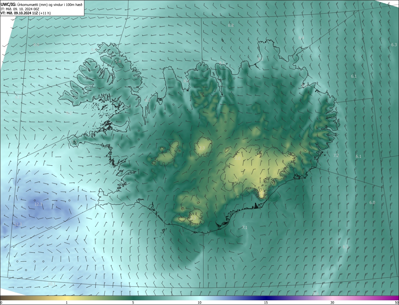Select the "VT: Mið. 09.10.2024 11Z (+11 h)" valid time line
Viewport: 399px width, 305px height.
click(26, 13)
